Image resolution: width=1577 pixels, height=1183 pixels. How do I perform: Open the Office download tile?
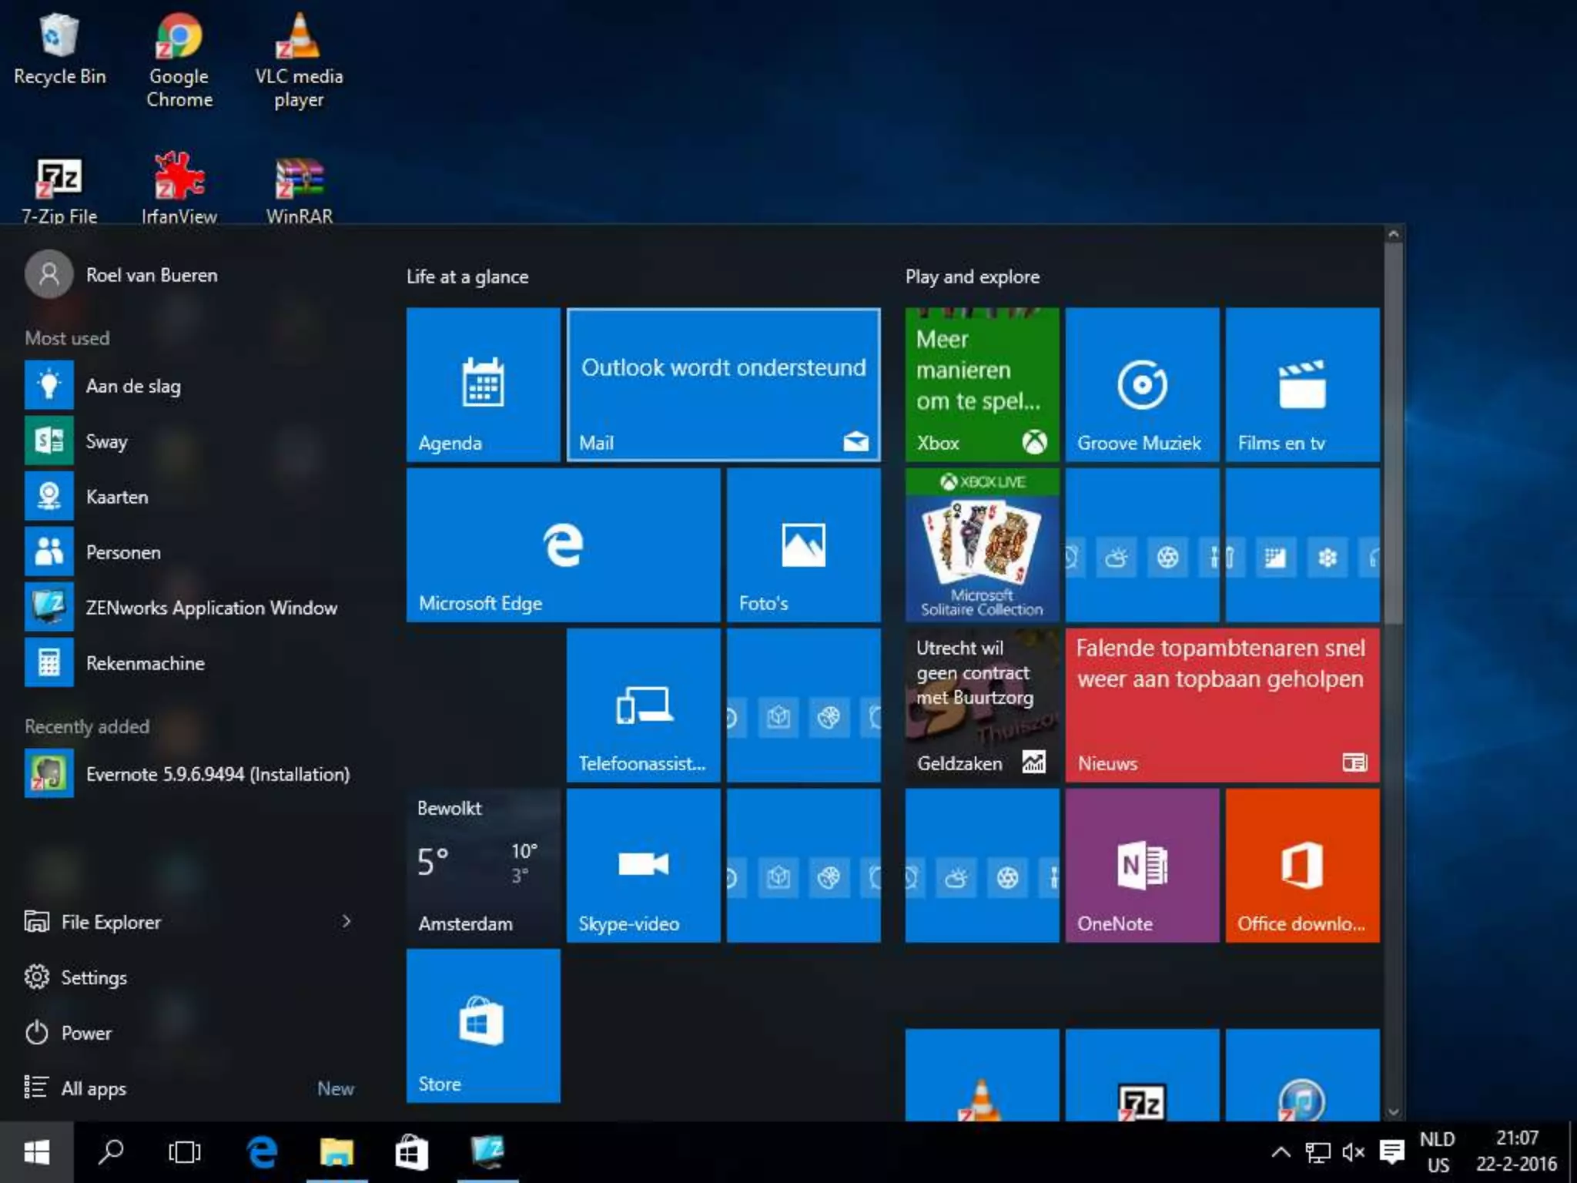coord(1302,865)
